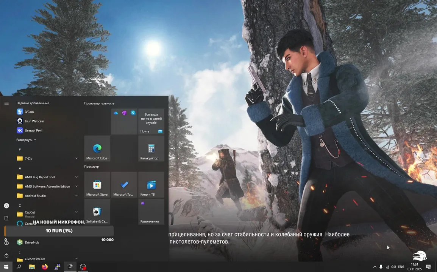Open the Microsoft Edge tile
Screen dimensions: 437x272
[97, 148]
